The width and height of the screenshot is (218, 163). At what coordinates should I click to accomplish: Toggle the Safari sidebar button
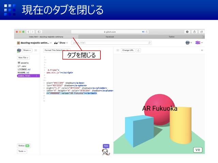[x=39, y=32]
